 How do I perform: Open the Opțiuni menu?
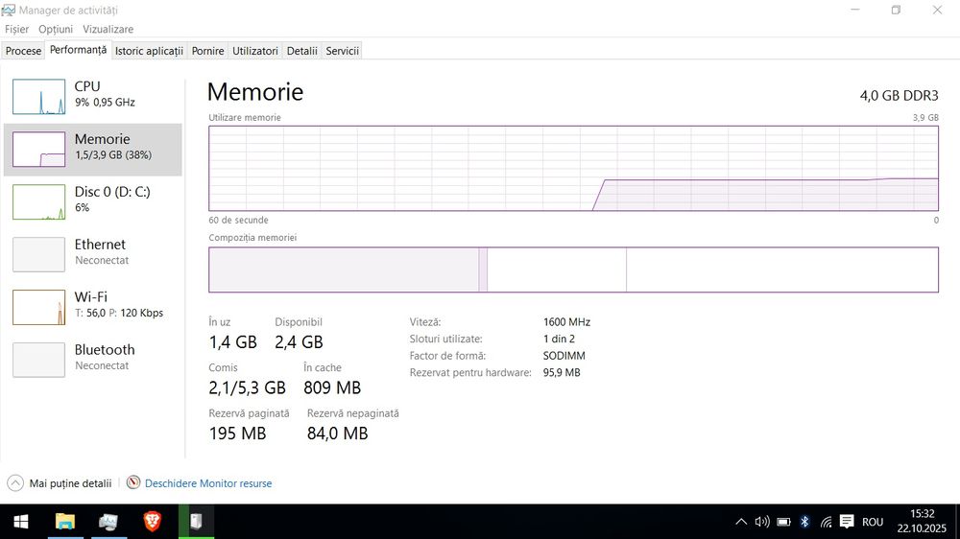point(56,30)
